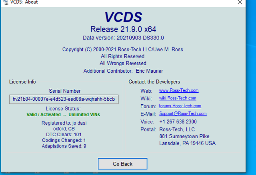Click the large VCDS logo heading
This screenshot has width=256, height=175.
[123, 17]
